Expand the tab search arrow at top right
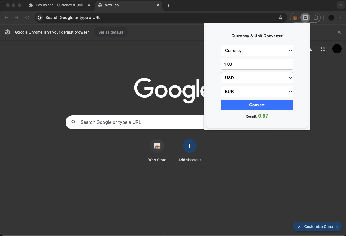Image resolution: width=346 pixels, height=236 pixels. click(x=341, y=5)
